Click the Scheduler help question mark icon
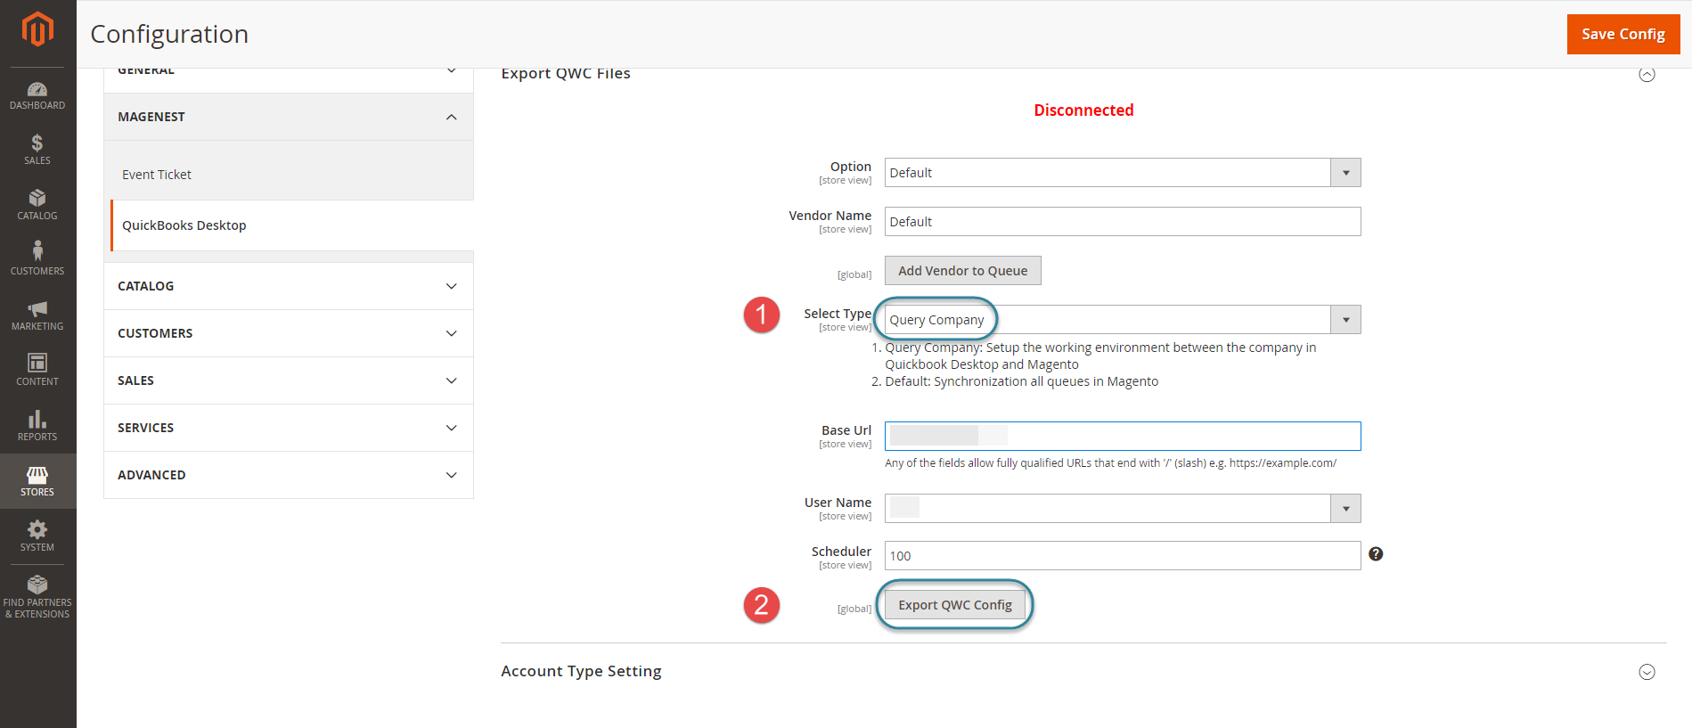The height and width of the screenshot is (728, 1692). (1376, 554)
